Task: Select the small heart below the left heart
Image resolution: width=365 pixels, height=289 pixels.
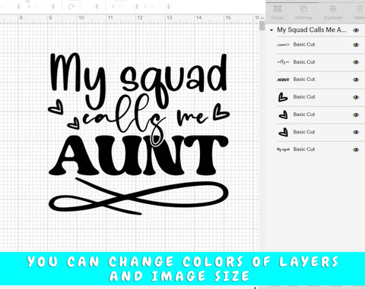Action: [74, 123]
